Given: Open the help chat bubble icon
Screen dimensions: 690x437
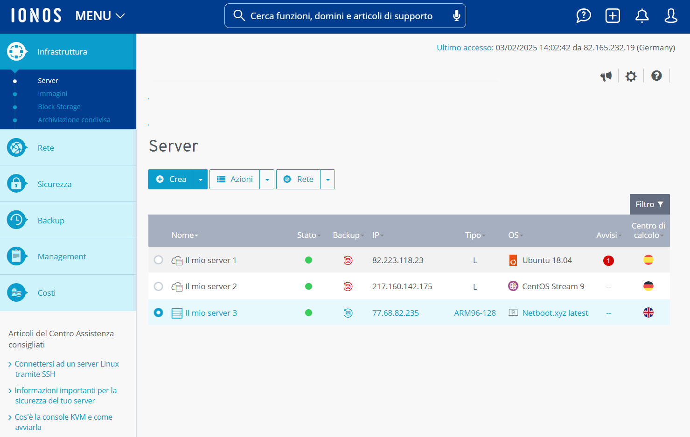Looking at the screenshot, I should point(583,15).
